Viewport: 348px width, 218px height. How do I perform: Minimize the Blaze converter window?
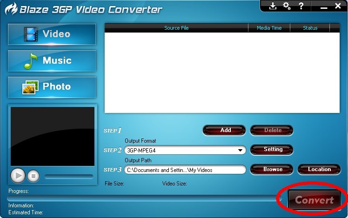[324, 8]
